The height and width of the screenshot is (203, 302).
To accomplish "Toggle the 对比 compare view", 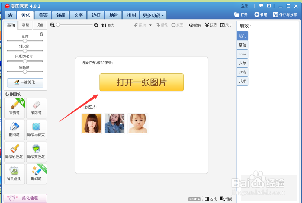I will (211, 199).
